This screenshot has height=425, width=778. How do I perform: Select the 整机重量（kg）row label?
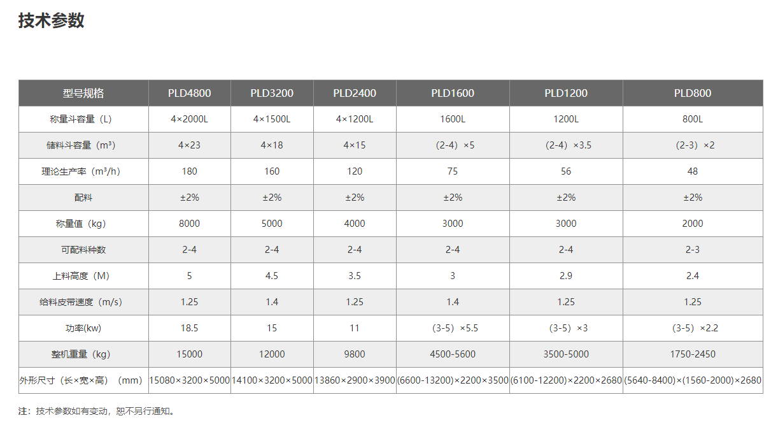tap(83, 354)
